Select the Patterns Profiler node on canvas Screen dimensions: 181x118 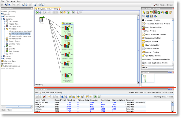(67, 64)
